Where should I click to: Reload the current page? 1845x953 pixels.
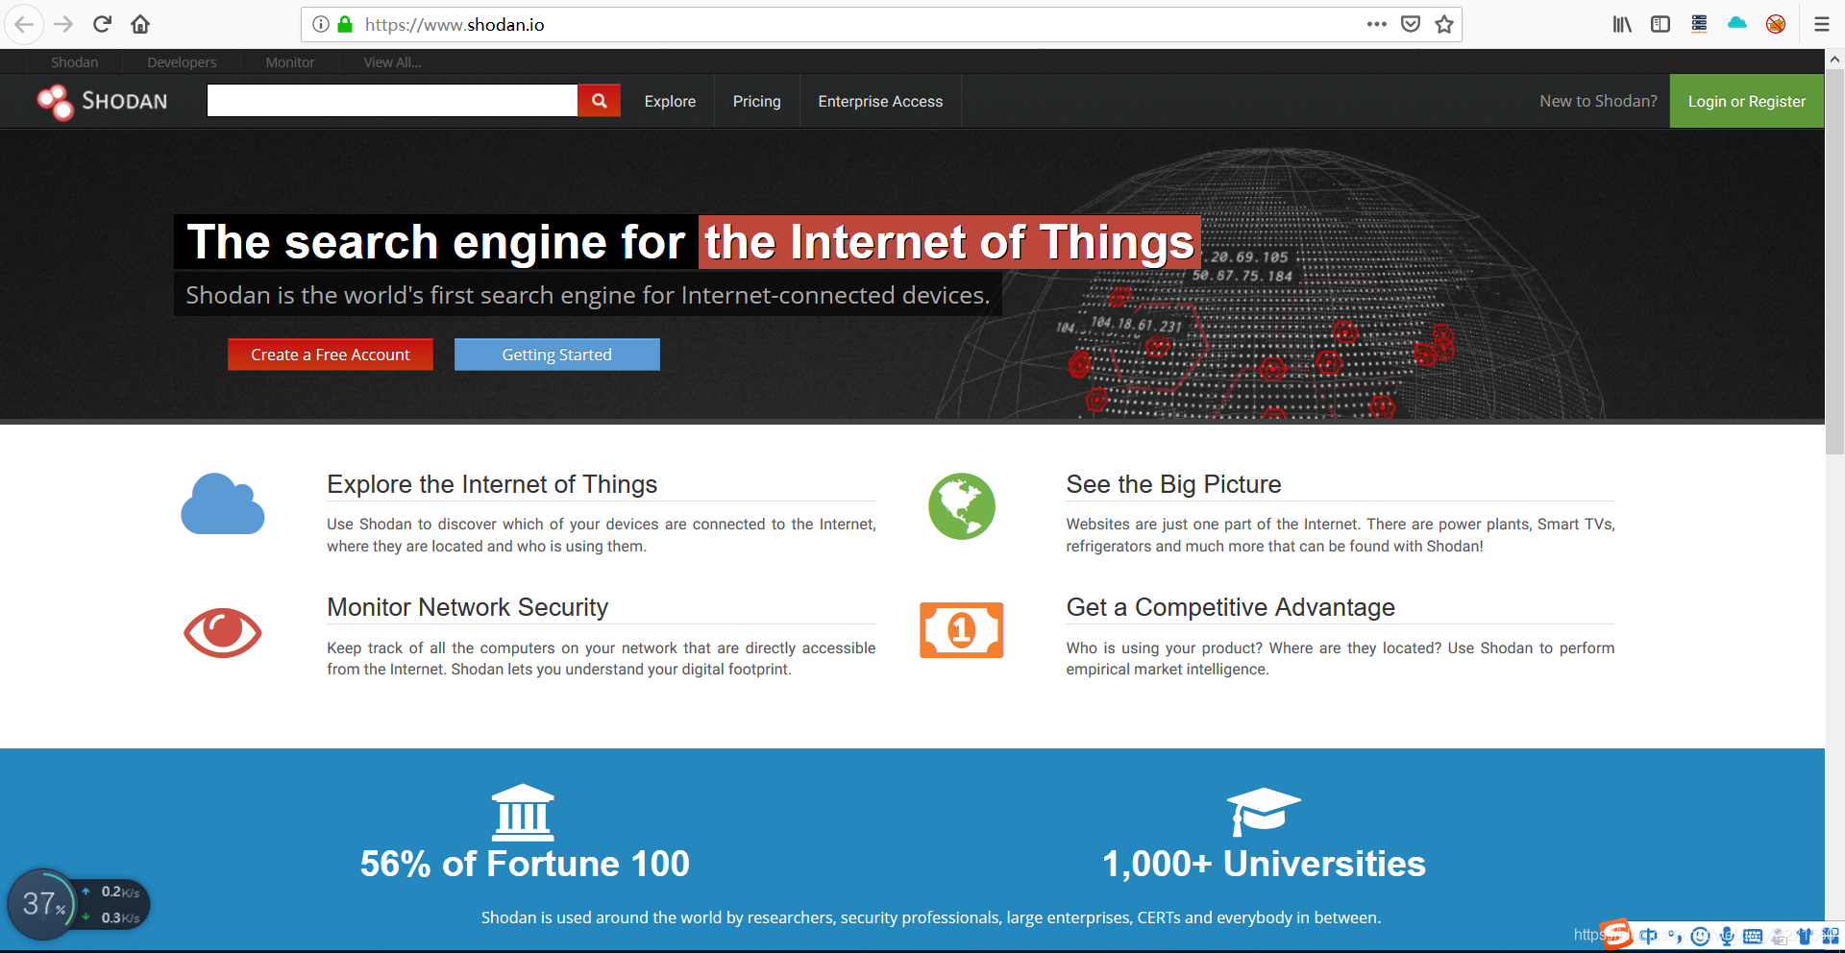click(x=102, y=24)
